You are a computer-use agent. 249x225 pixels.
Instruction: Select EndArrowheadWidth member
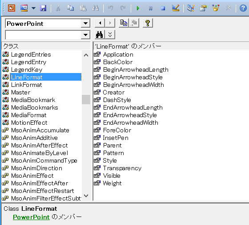pos(131,123)
